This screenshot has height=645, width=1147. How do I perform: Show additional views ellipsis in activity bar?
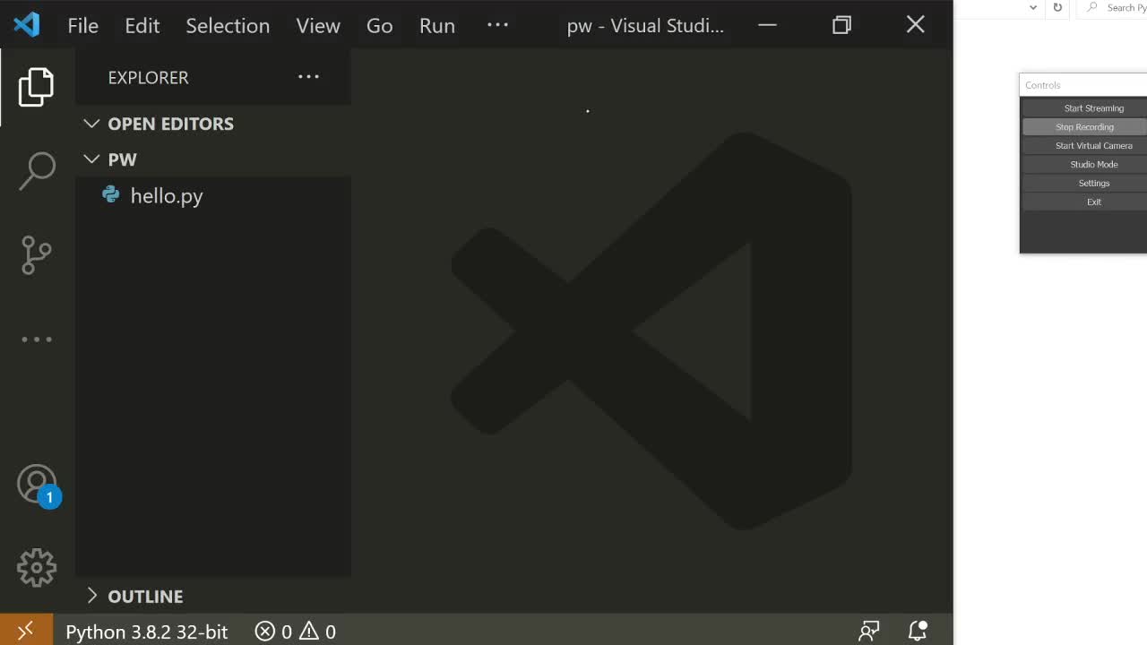pyautogui.click(x=37, y=340)
